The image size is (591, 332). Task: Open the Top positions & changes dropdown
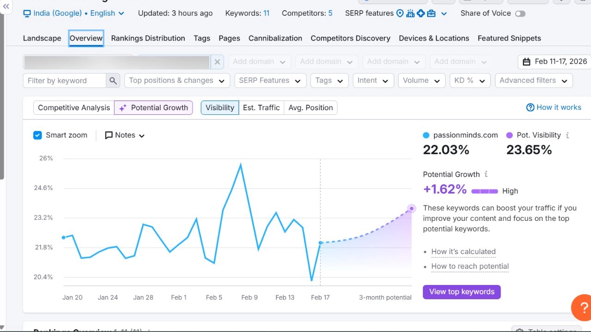(177, 81)
